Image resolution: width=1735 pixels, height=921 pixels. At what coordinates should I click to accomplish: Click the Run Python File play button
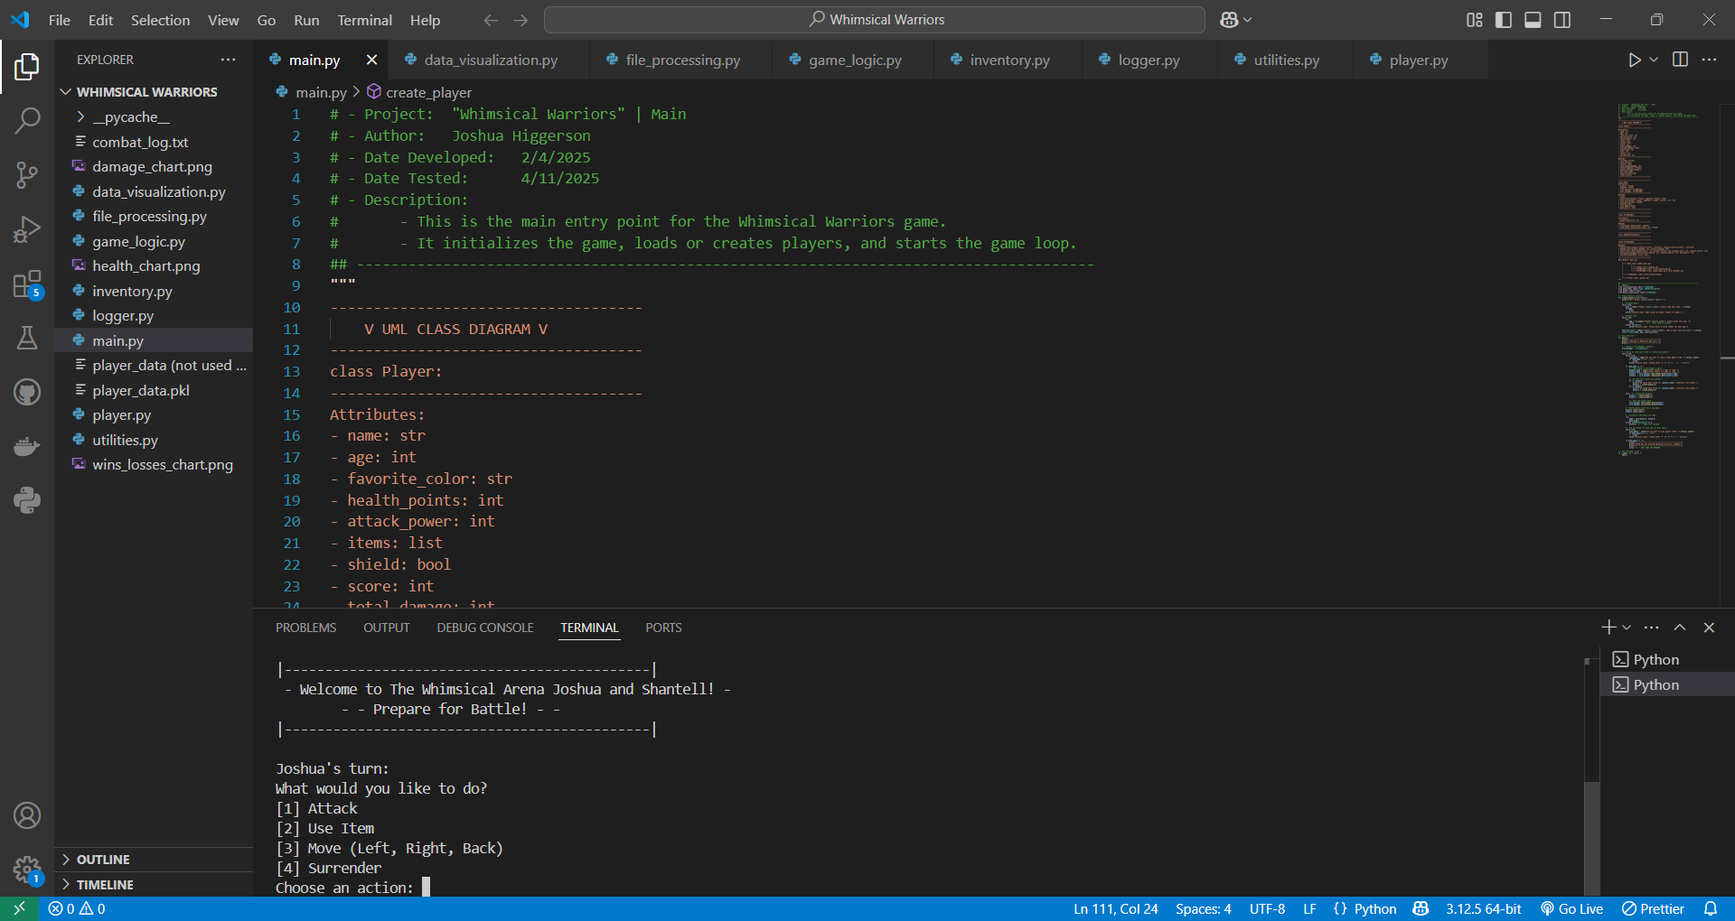[1634, 60]
